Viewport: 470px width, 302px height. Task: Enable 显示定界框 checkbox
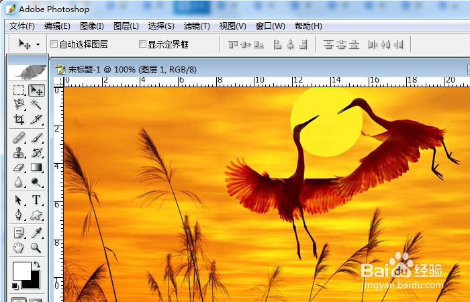[142, 44]
